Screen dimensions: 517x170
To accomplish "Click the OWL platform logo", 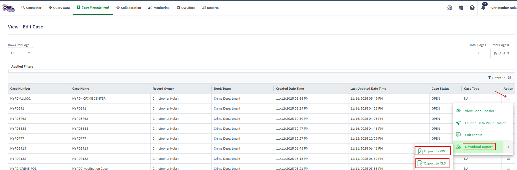I will pos(9,8).
